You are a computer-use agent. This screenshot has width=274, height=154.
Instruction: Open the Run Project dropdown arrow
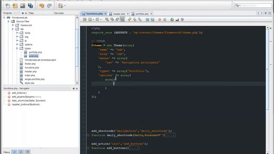[x=65, y=6]
